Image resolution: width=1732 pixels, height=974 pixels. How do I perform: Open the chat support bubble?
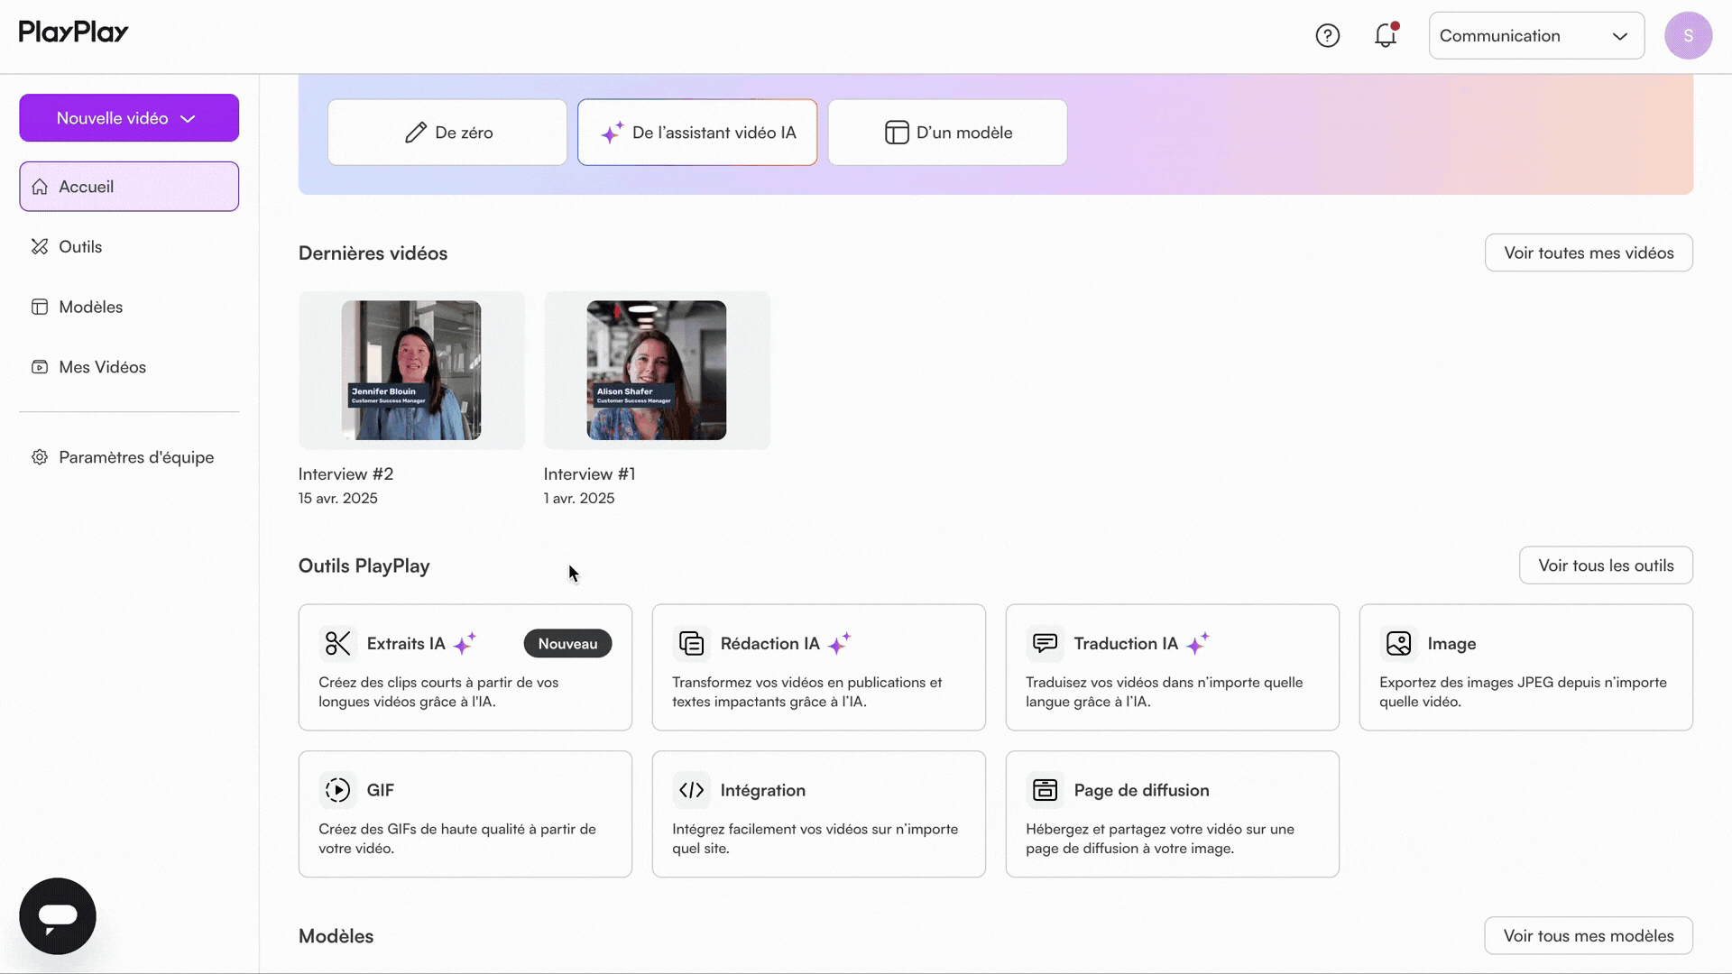point(58,916)
